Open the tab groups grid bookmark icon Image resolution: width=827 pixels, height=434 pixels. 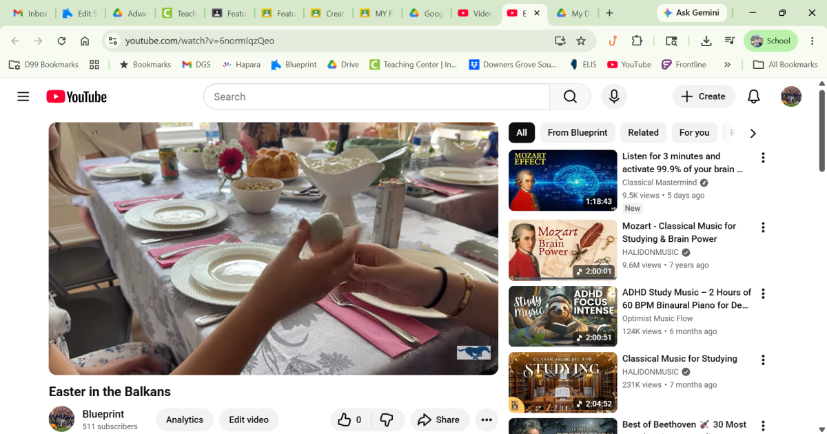click(x=94, y=64)
